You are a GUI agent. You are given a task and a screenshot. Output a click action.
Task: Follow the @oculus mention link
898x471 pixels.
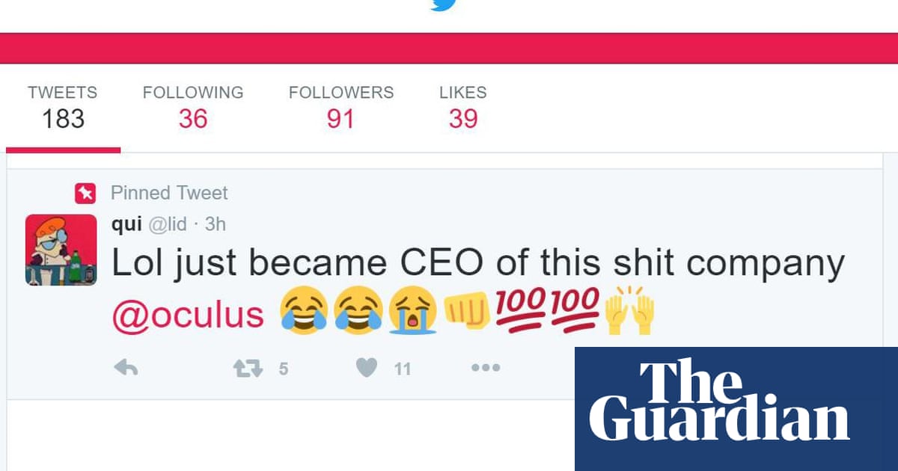pos(187,315)
